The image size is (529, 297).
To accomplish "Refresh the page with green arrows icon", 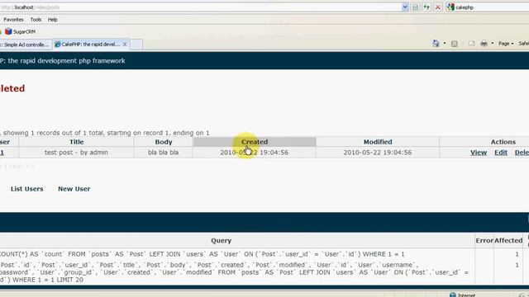I will [427, 7].
